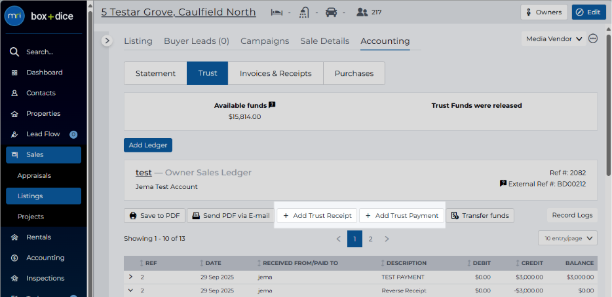Screen dimensions: 612x297
Task: Click Add Trust Receipt button
Action: (x=317, y=215)
